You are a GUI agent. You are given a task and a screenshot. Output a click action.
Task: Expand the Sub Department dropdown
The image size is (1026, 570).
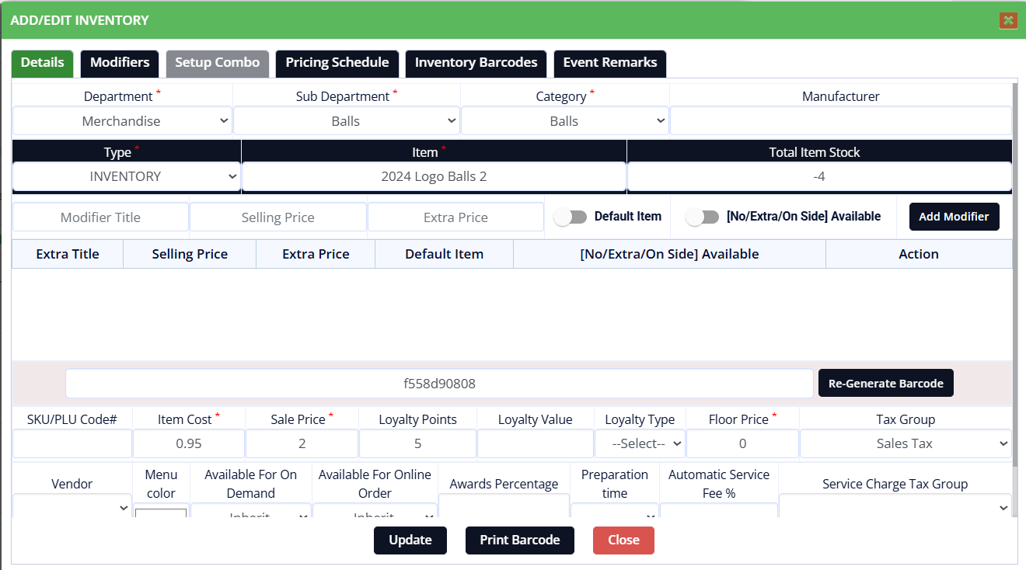(x=346, y=121)
